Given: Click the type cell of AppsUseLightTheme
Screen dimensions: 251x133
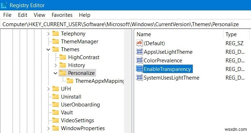Looking at the screenshot, I should (235, 52).
